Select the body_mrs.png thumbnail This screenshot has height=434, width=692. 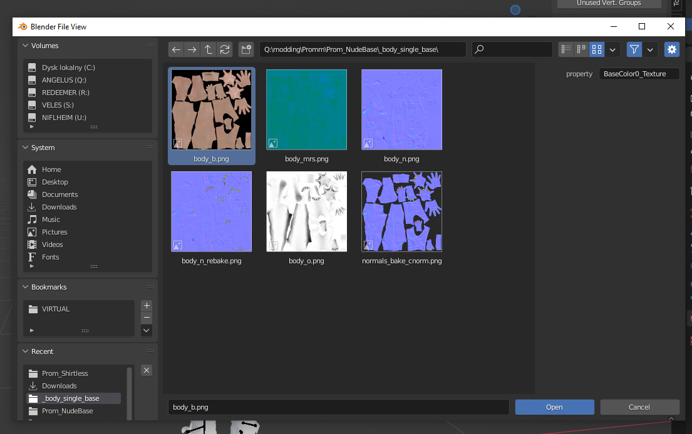[x=306, y=110]
